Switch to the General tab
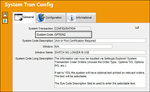 24,17
